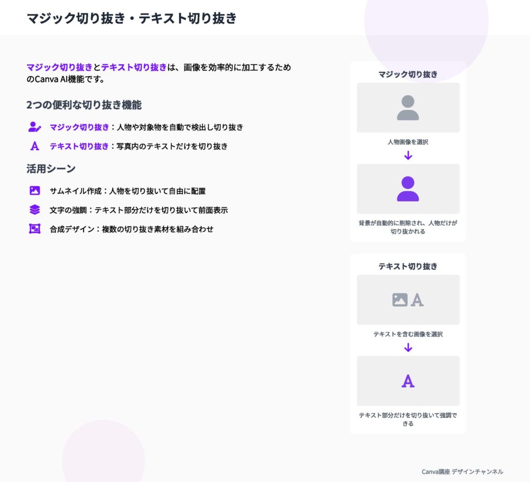
Task: Click the テキスト切り抜き label in the feature list
Action: (79, 147)
